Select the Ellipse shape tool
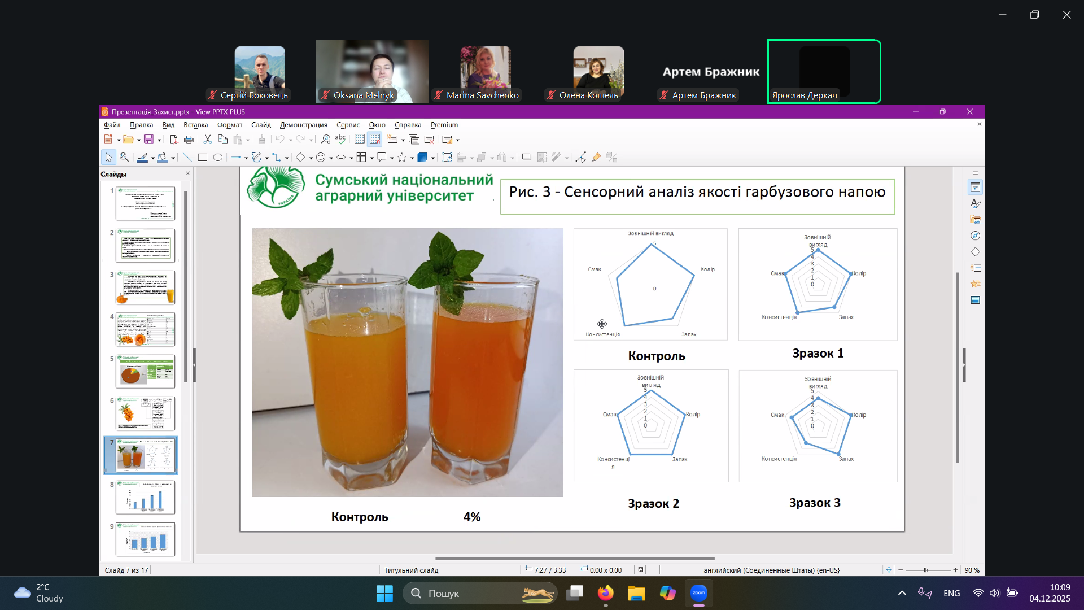The width and height of the screenshot is (1084, 610). [x=218, y=158]
